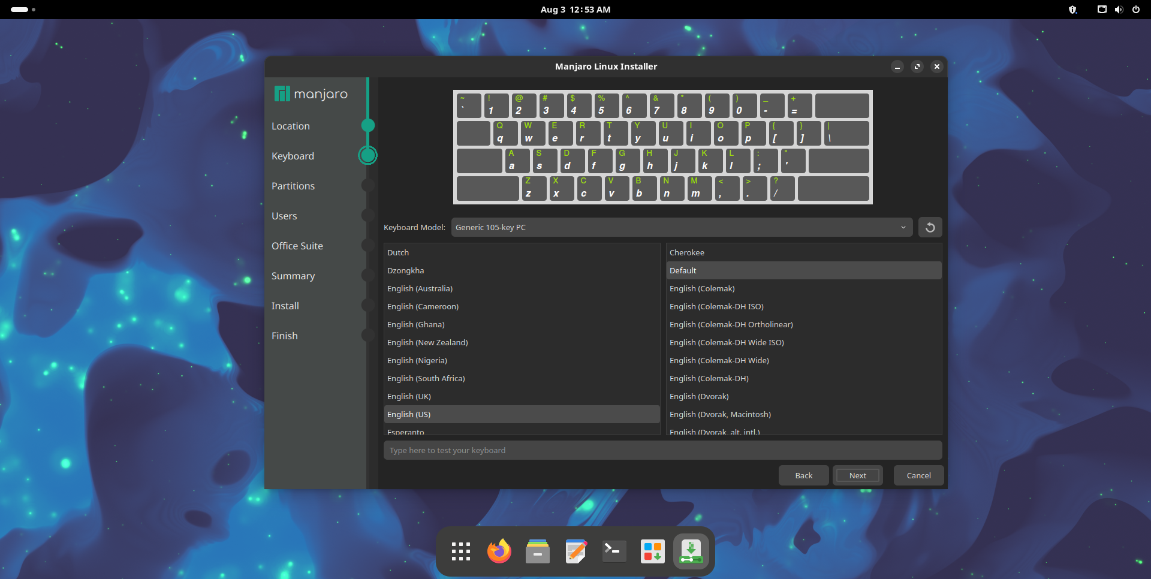The width and height of the screenshot is (1151, 579).
Task: Click the Back button
Action: [x=803, y=475]
